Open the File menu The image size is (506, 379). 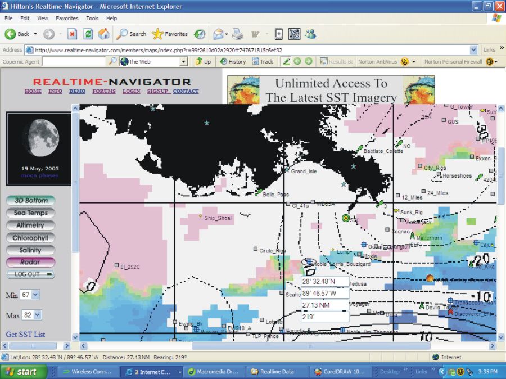click(8, 19)
